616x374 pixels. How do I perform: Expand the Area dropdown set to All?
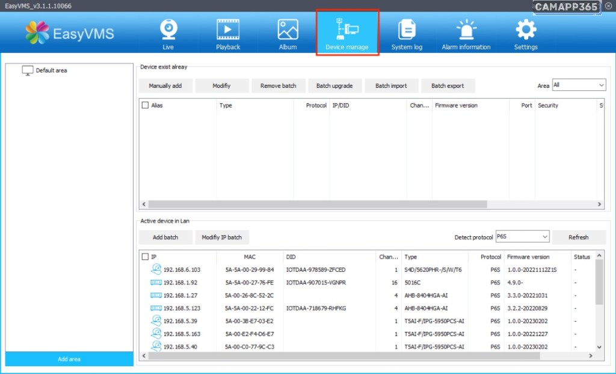(x=579, y=85)
